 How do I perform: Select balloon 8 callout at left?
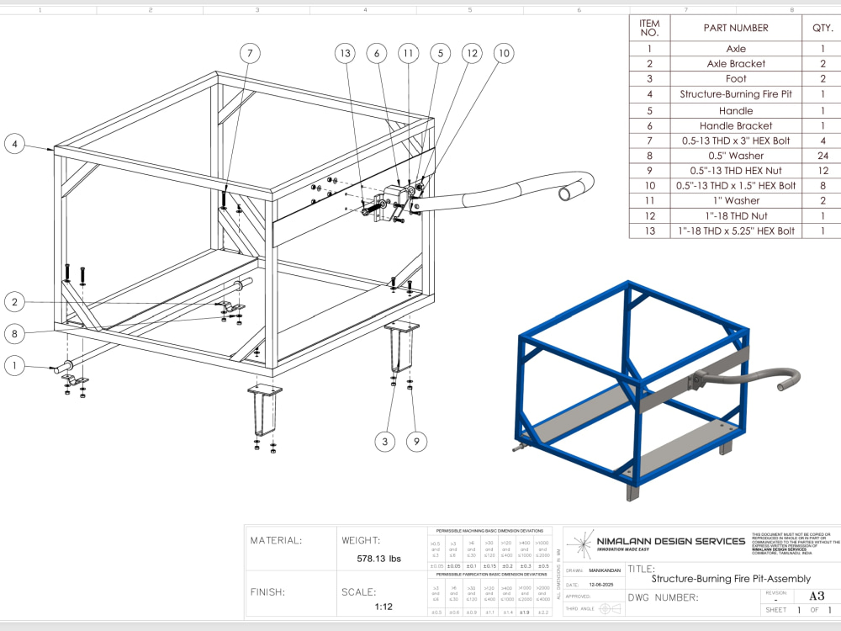click(14, 334)
